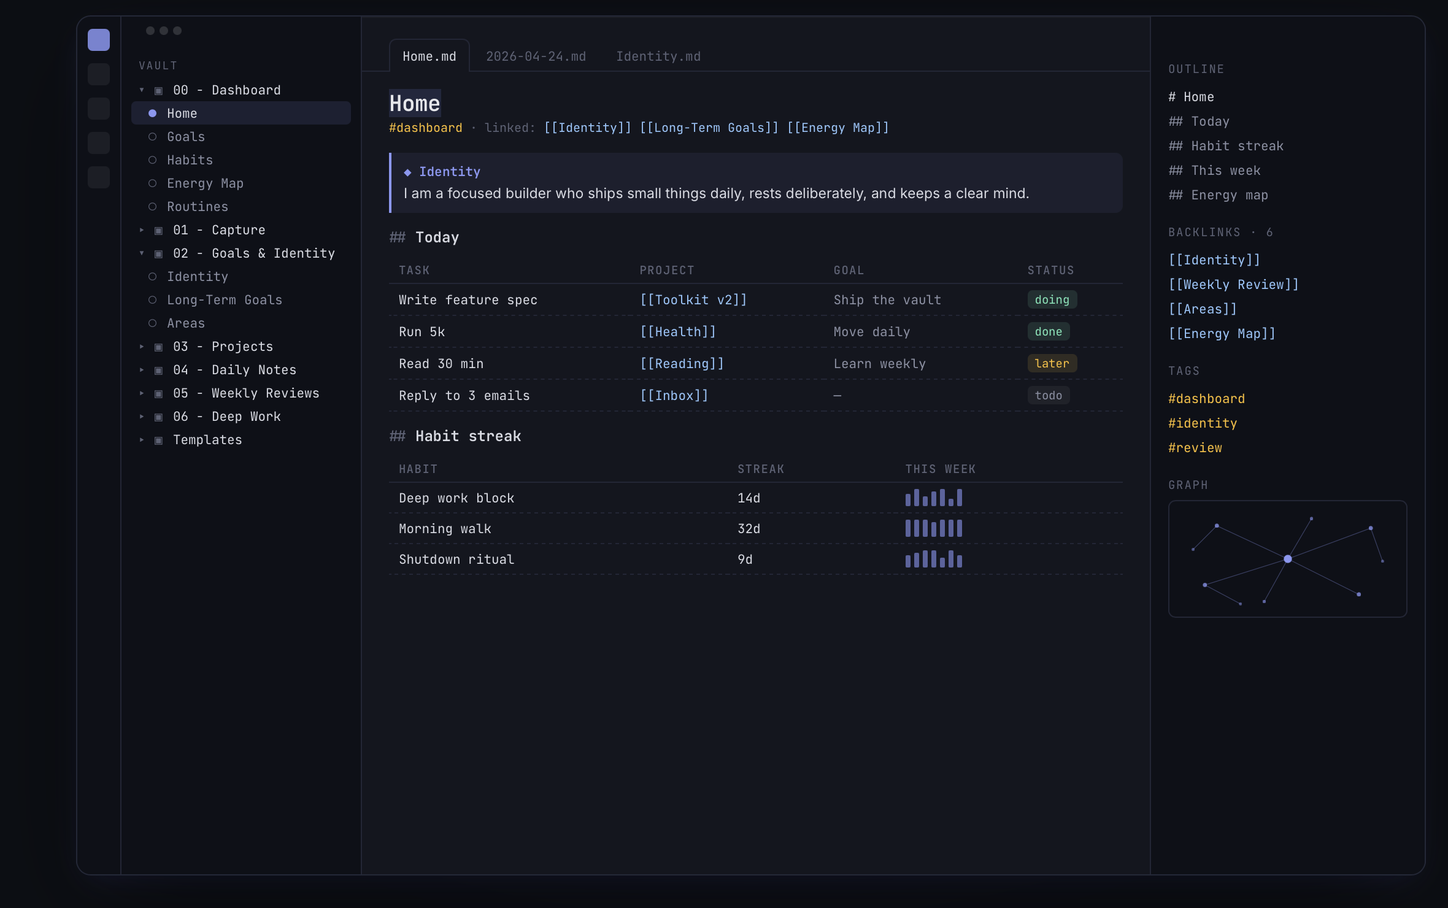Open the Long-Term Goals note in sidebar

click(241, 300)
